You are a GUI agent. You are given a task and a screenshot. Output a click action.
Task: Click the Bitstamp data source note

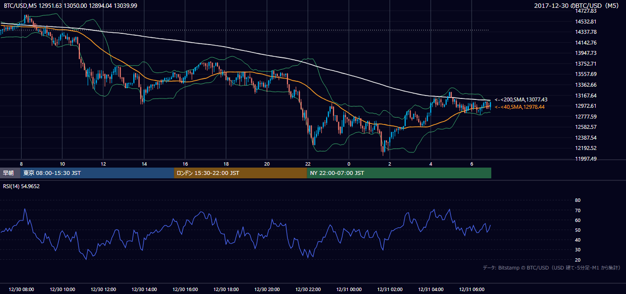tap(552, 268)
